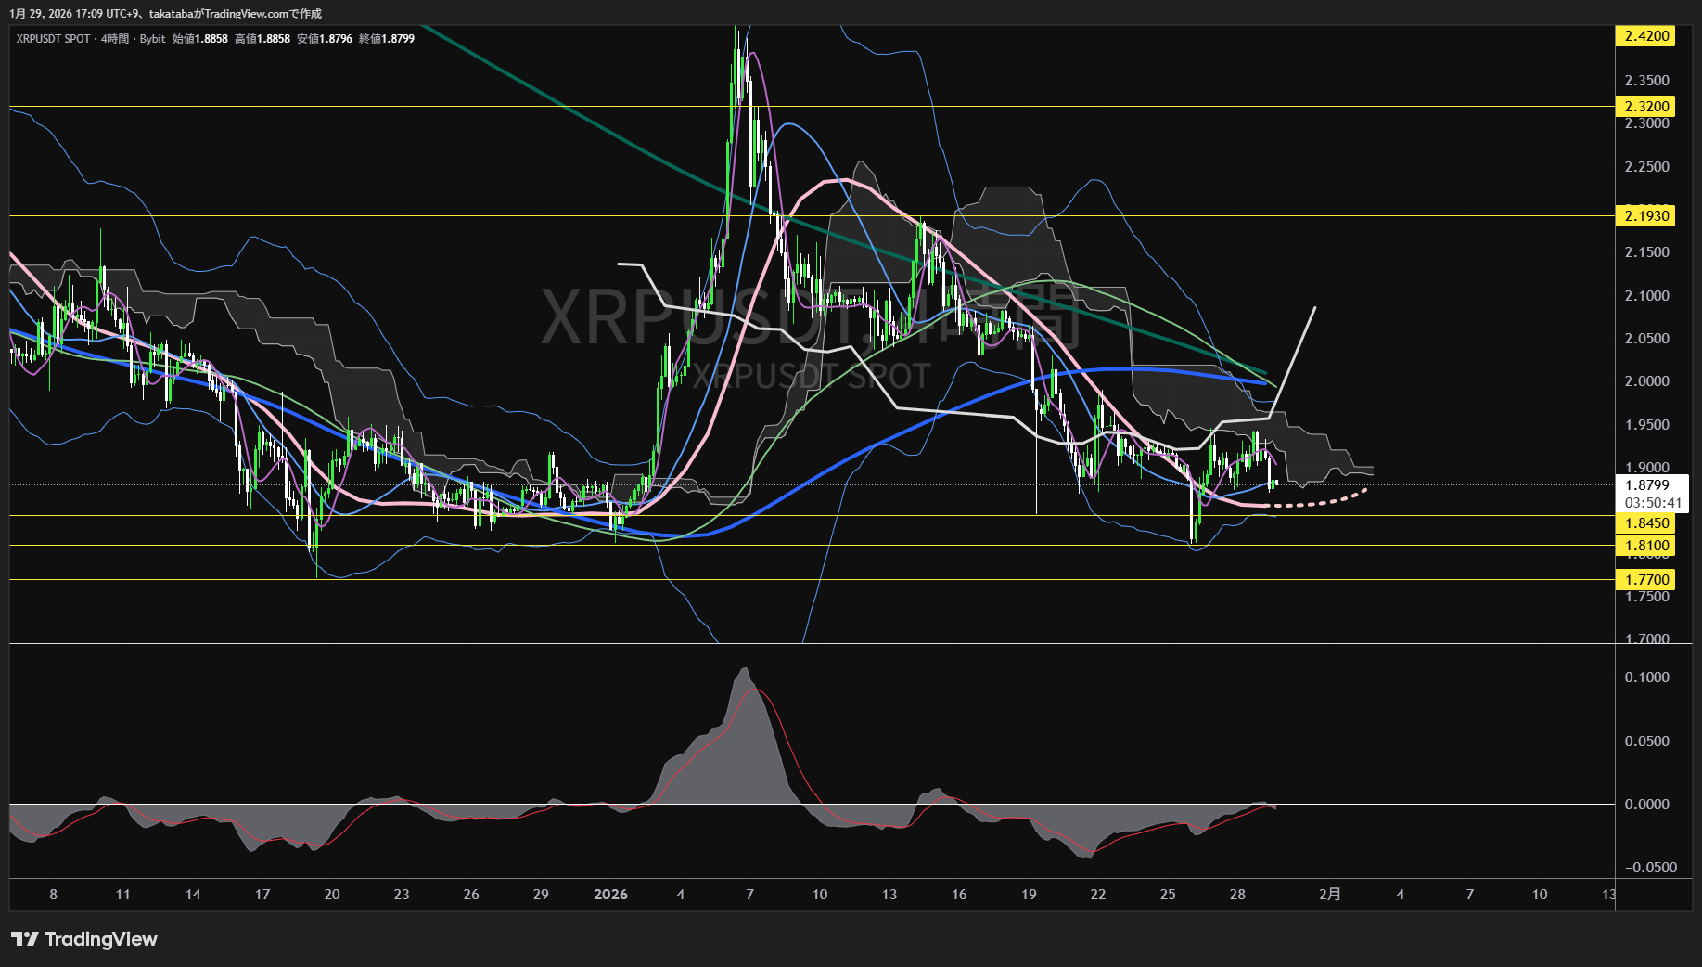Click the 始値1.8858 open value
1702x967 pixels.
coord(200,39)
